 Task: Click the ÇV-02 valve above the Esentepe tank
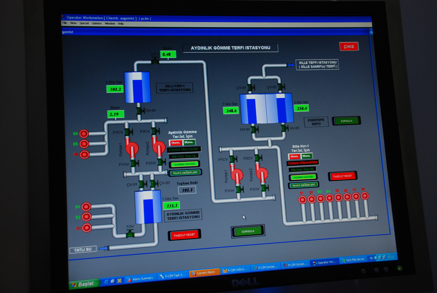click(281, 87)
